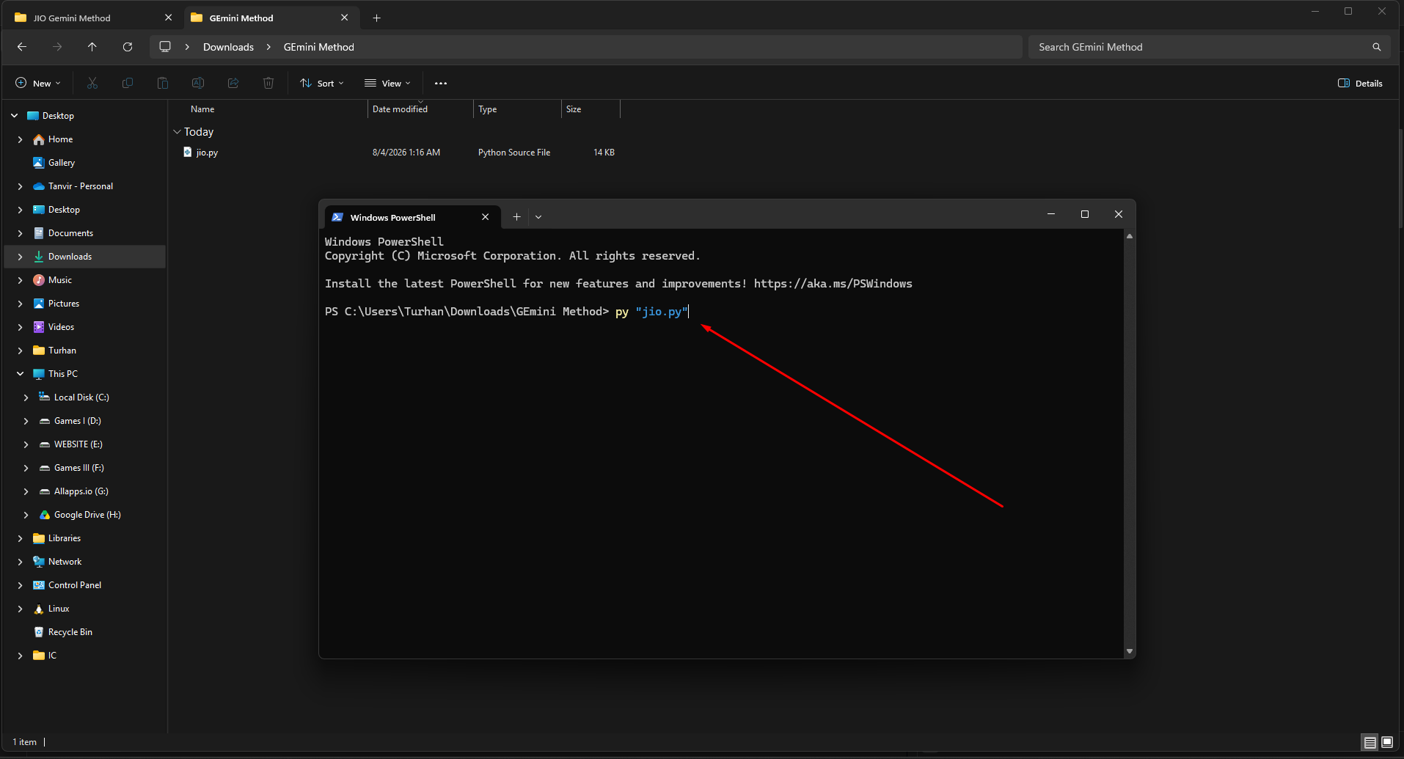The height and width of the screenshot is (759, 1404).
Task: Expand Google Drive (H:) node
Action: tap(26, 515)
